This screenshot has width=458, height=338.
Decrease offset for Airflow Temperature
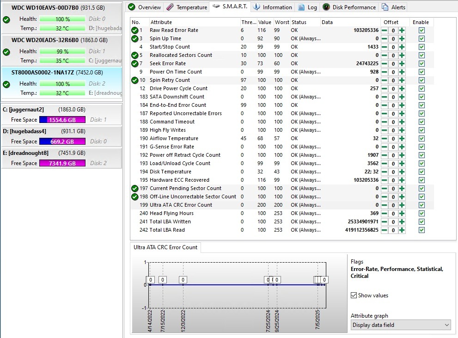click(x=385, y=138)
